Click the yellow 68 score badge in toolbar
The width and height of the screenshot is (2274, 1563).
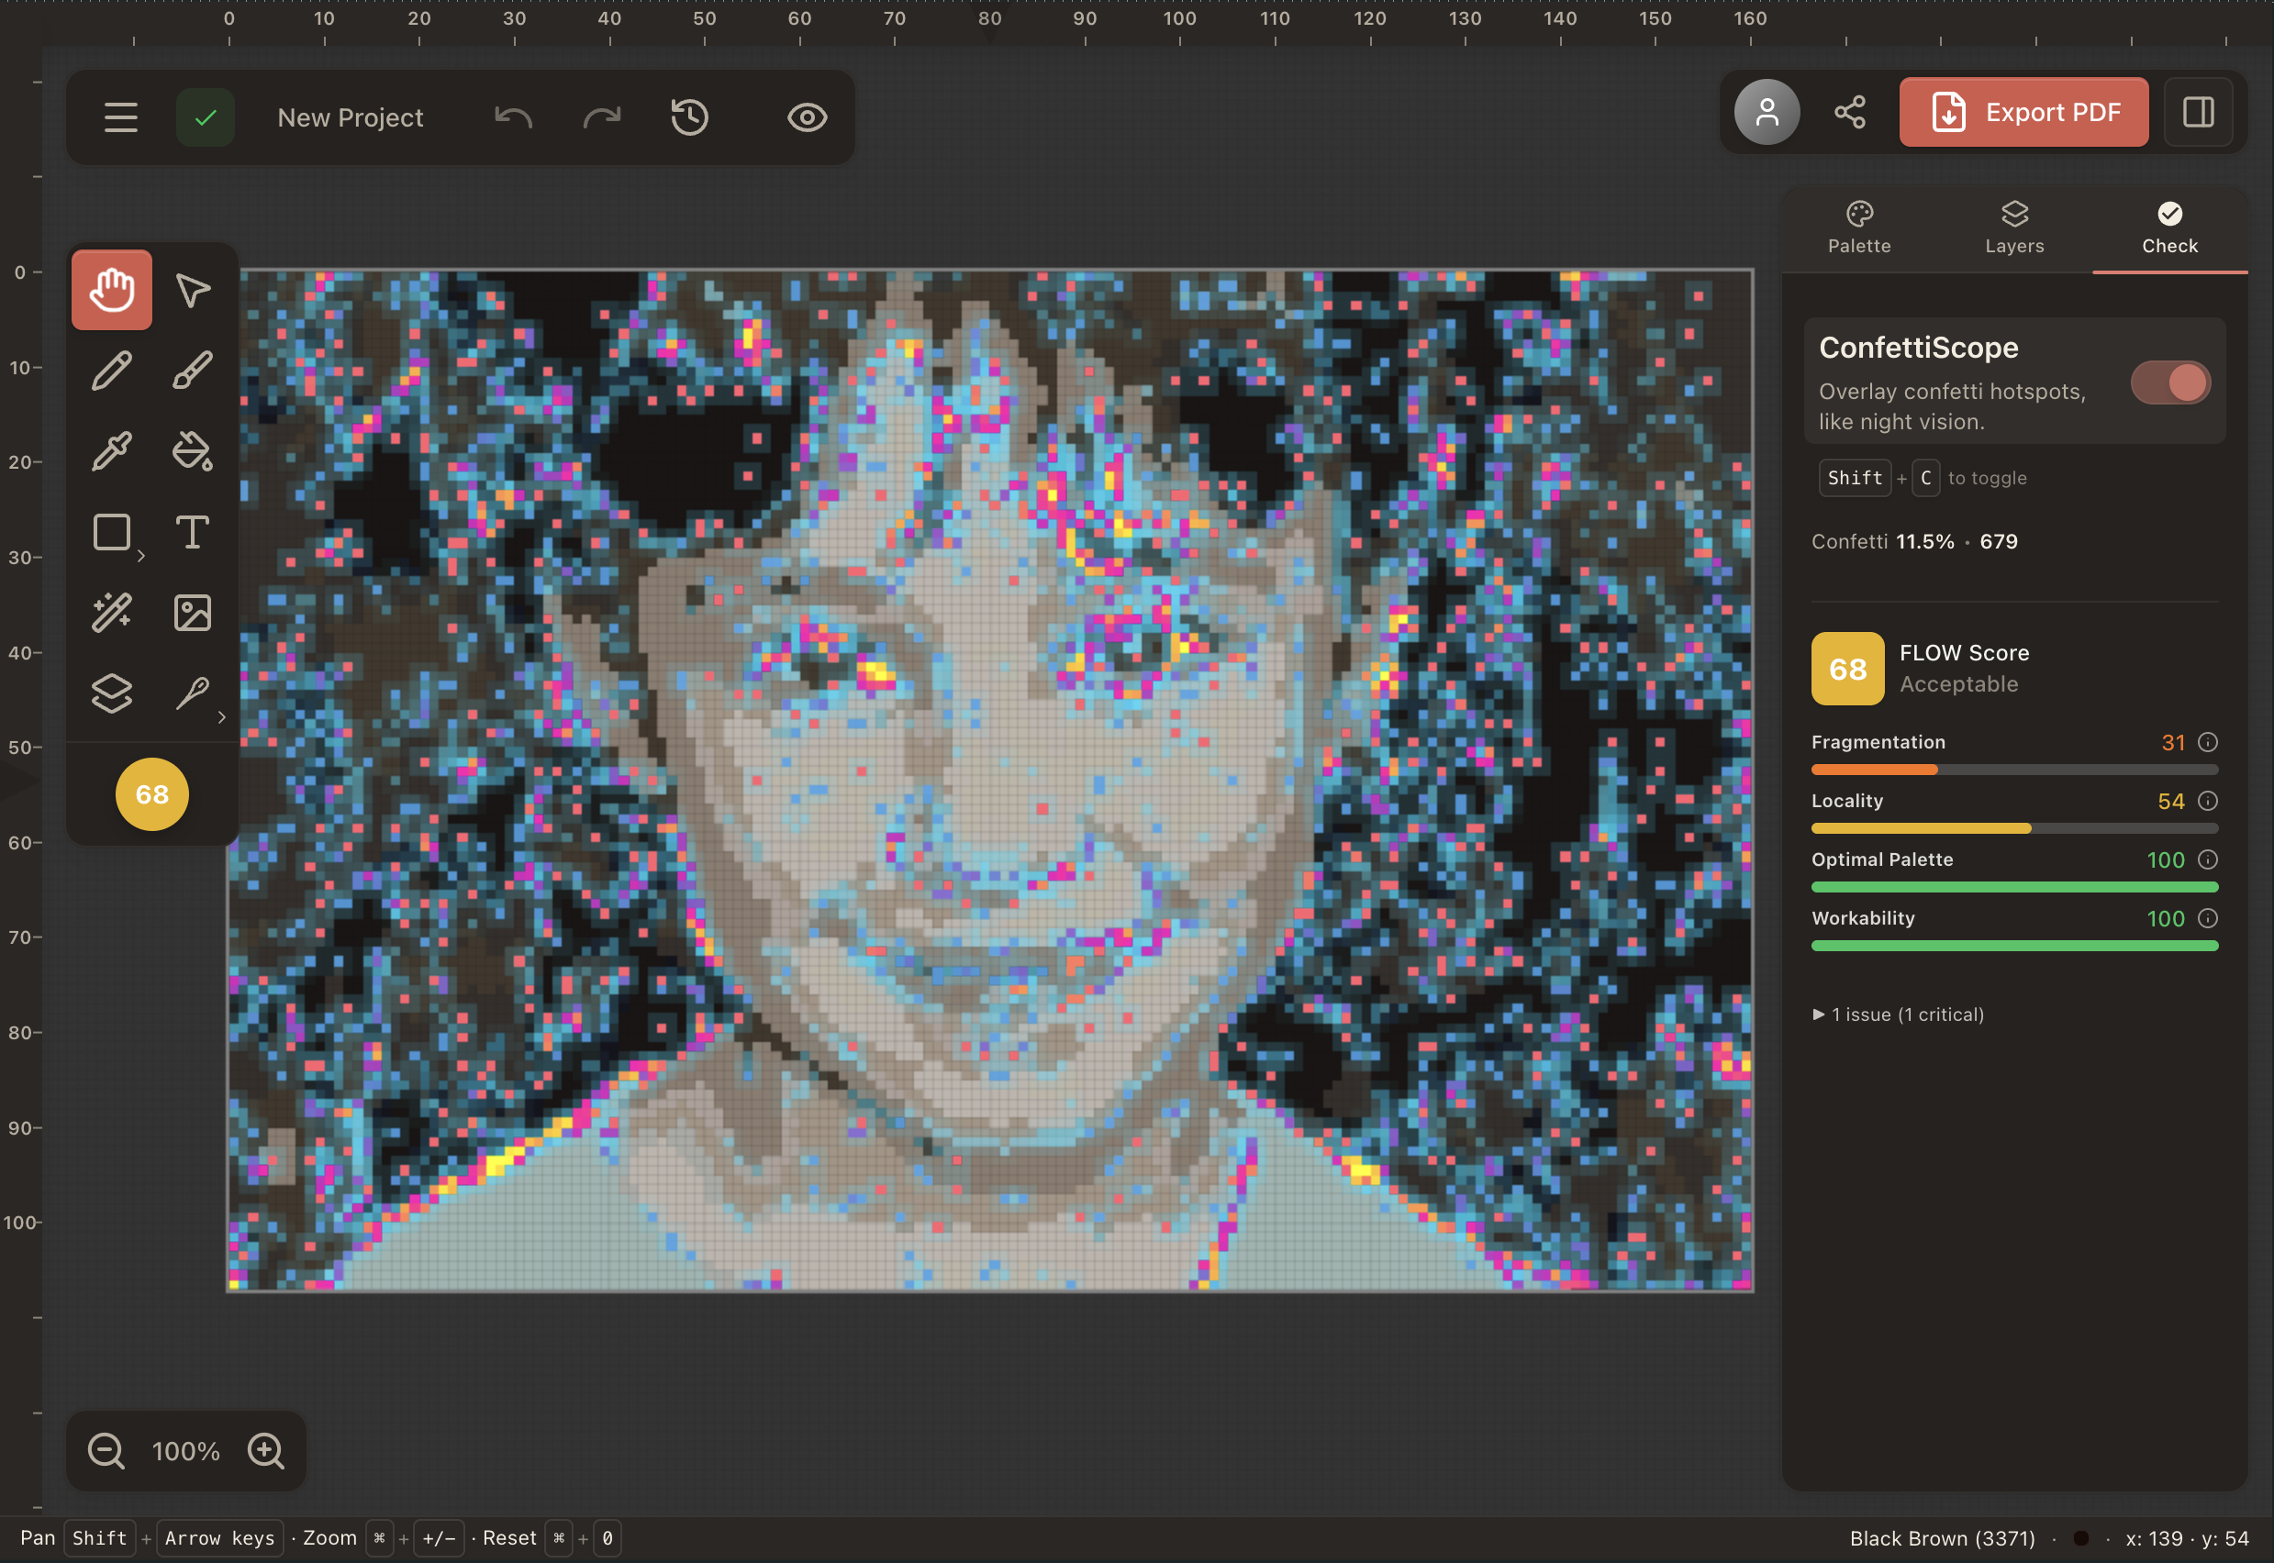coord(151,794)
